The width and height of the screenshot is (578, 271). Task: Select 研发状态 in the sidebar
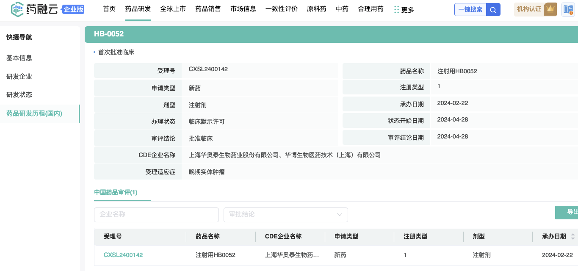tap(19, 95)
